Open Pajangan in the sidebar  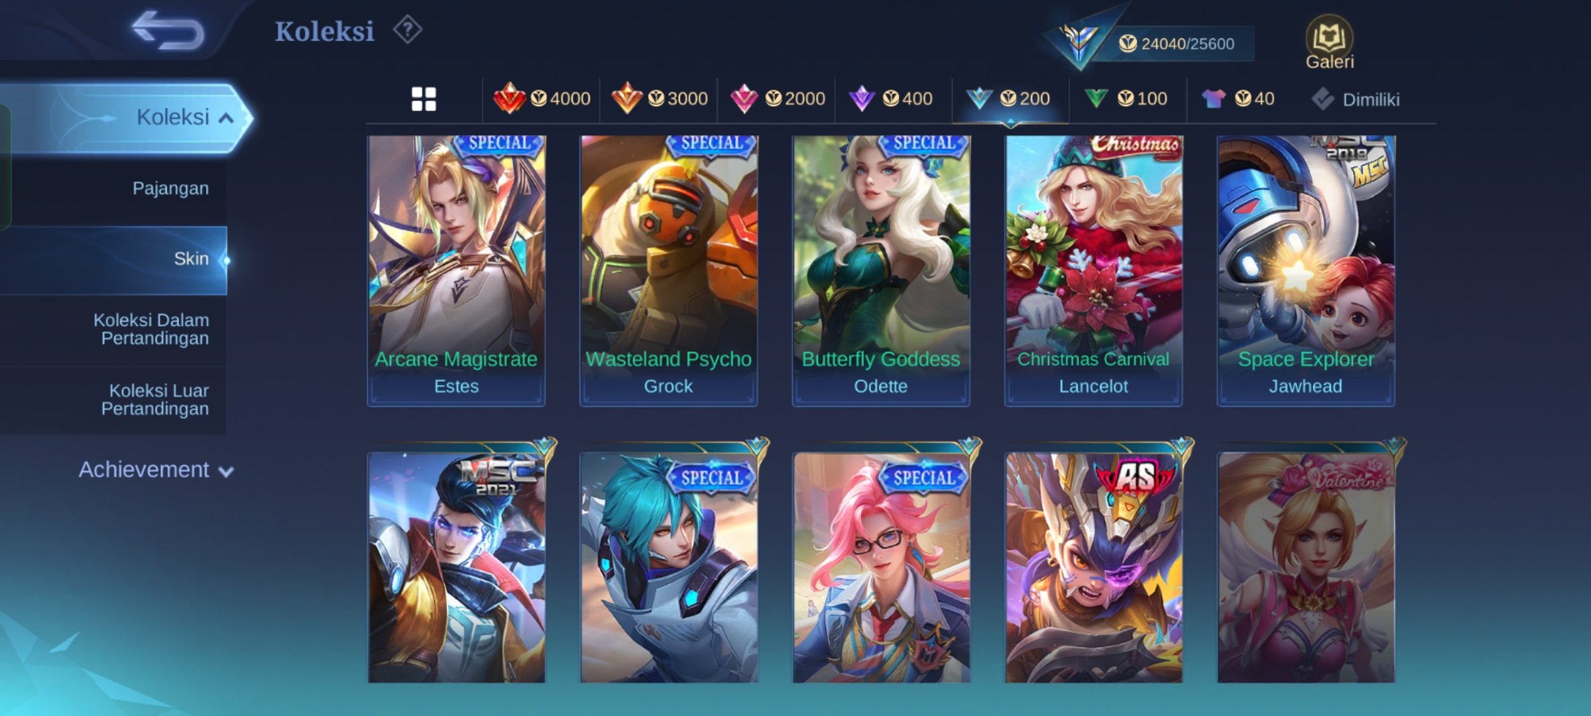pos(170,188)
